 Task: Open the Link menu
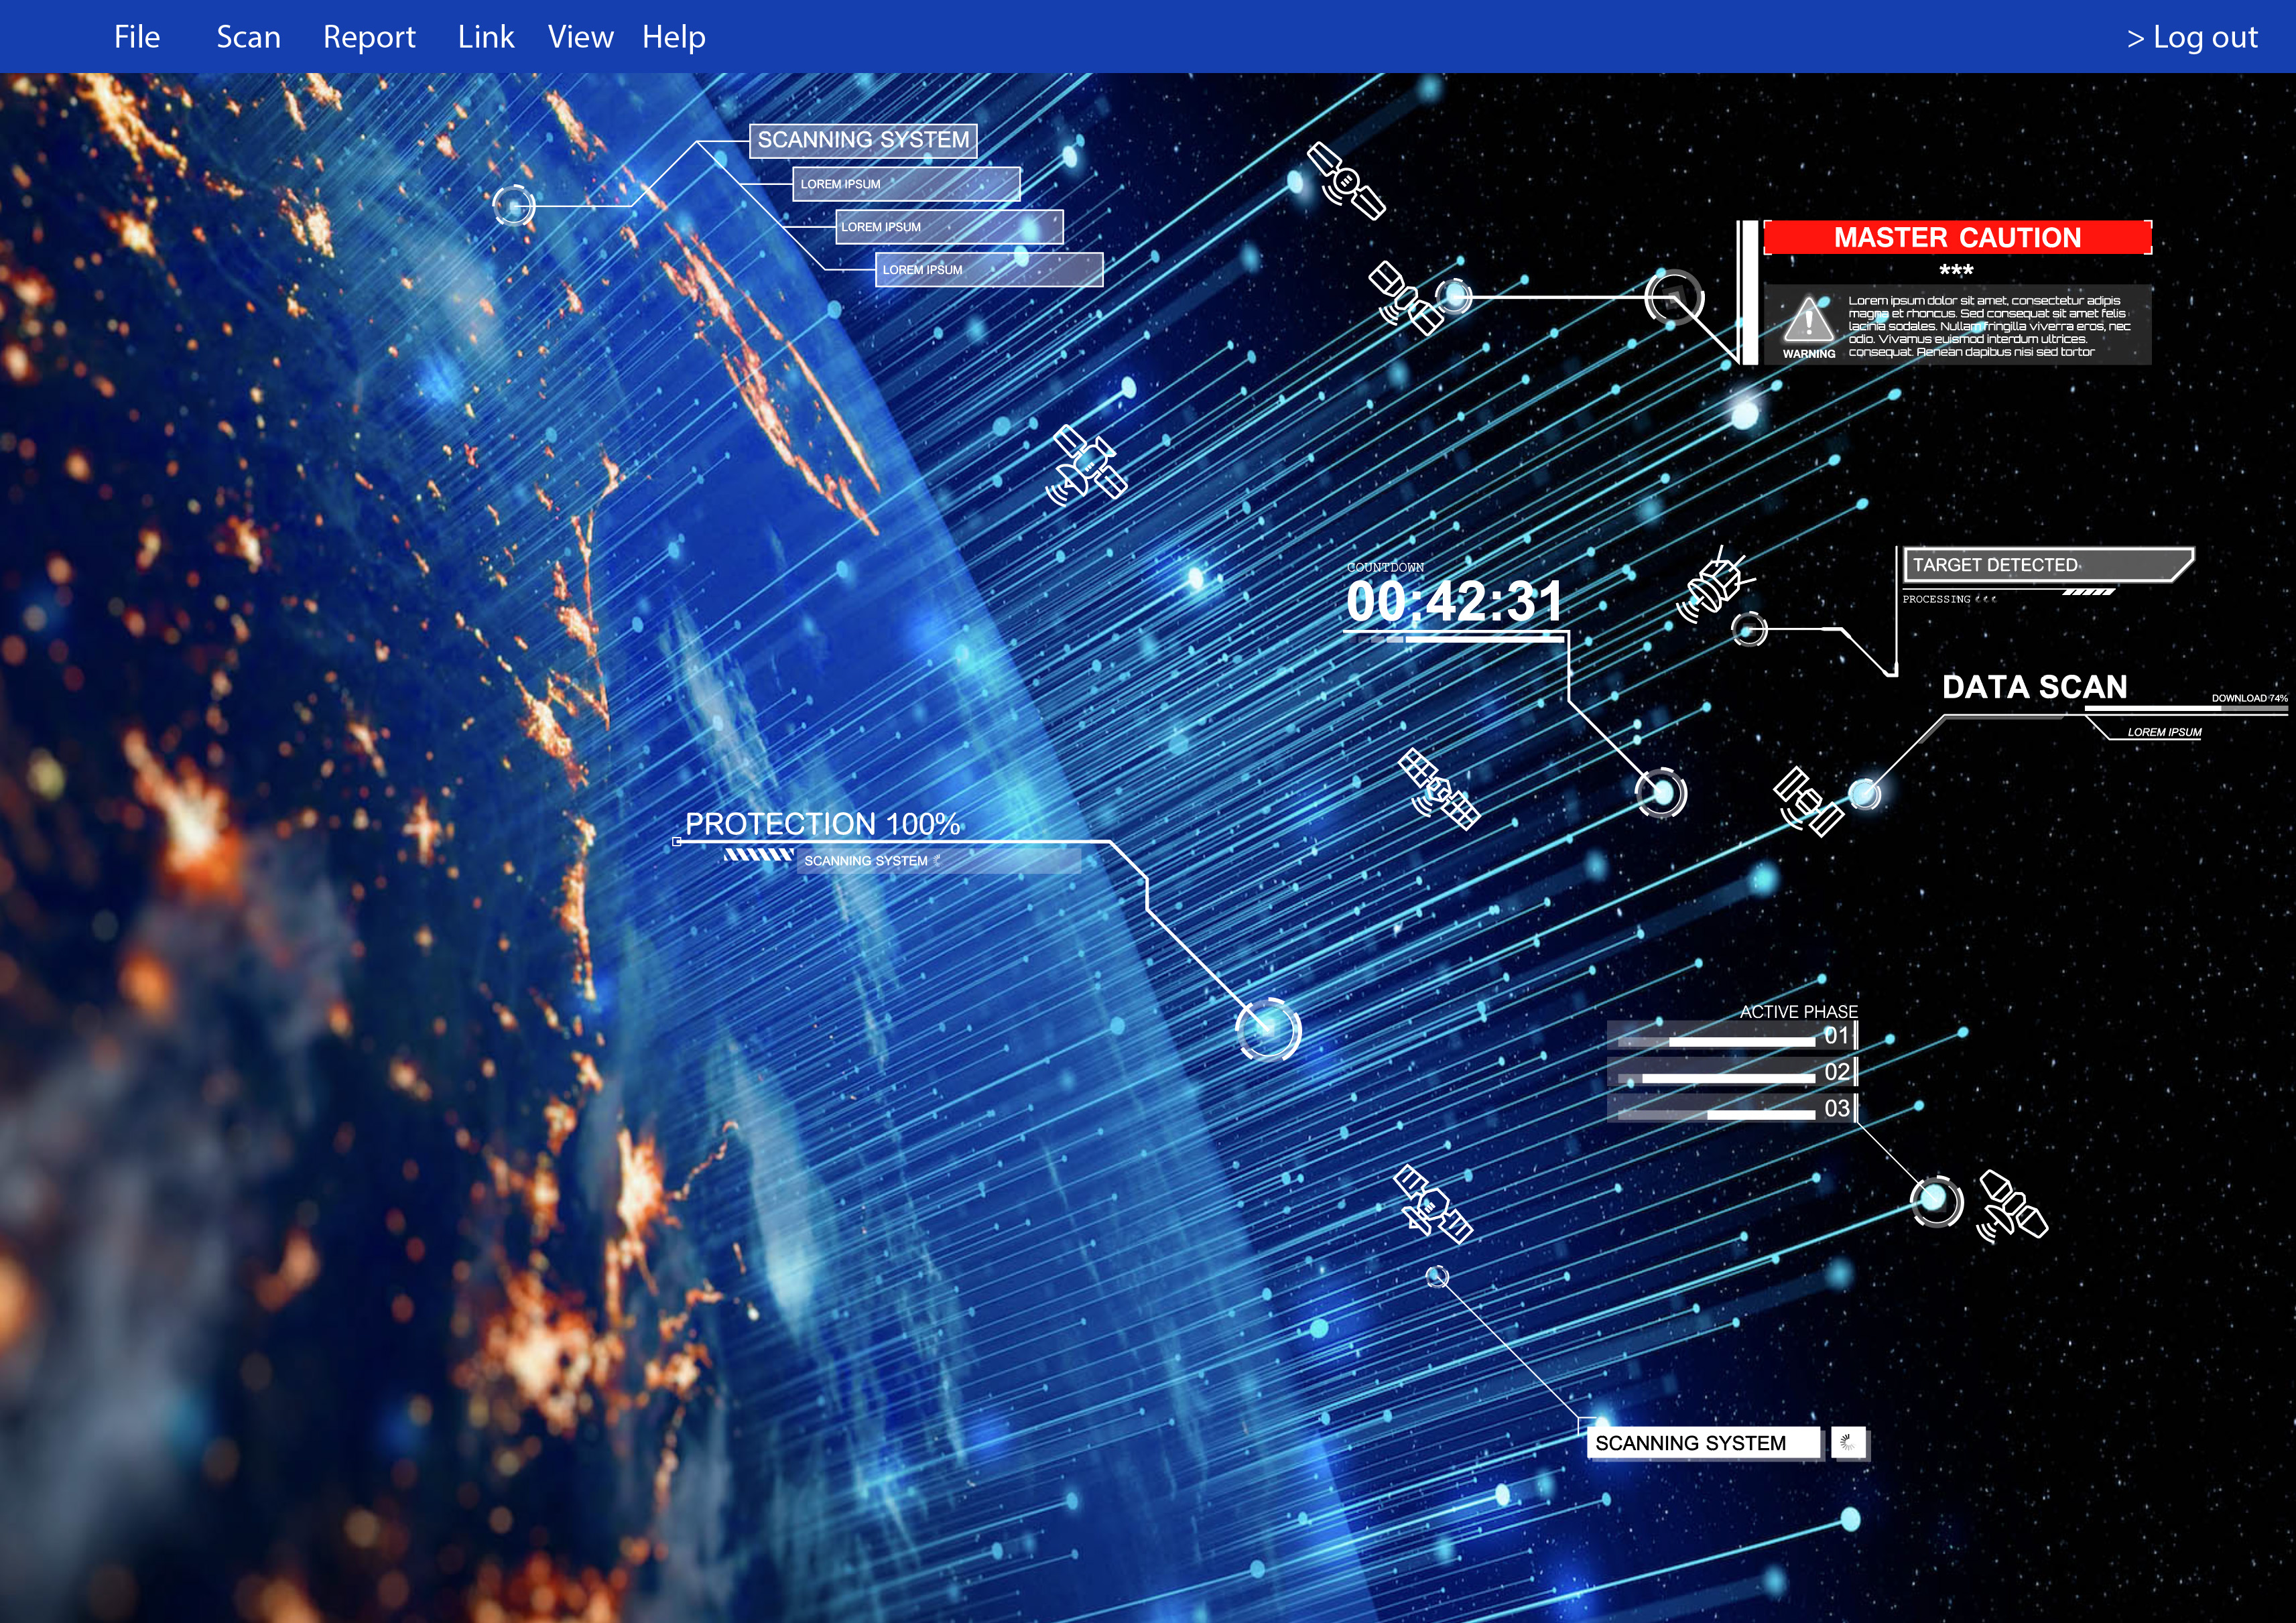485,37
